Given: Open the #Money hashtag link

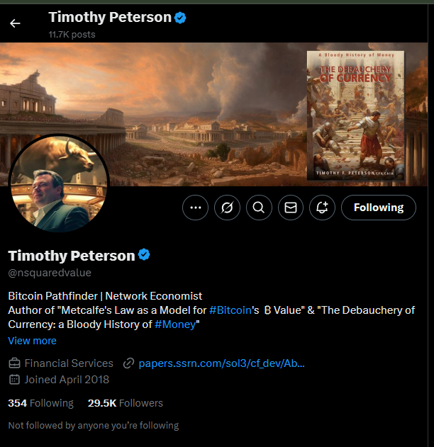Looking at the screenshot, I should point(175,324).
